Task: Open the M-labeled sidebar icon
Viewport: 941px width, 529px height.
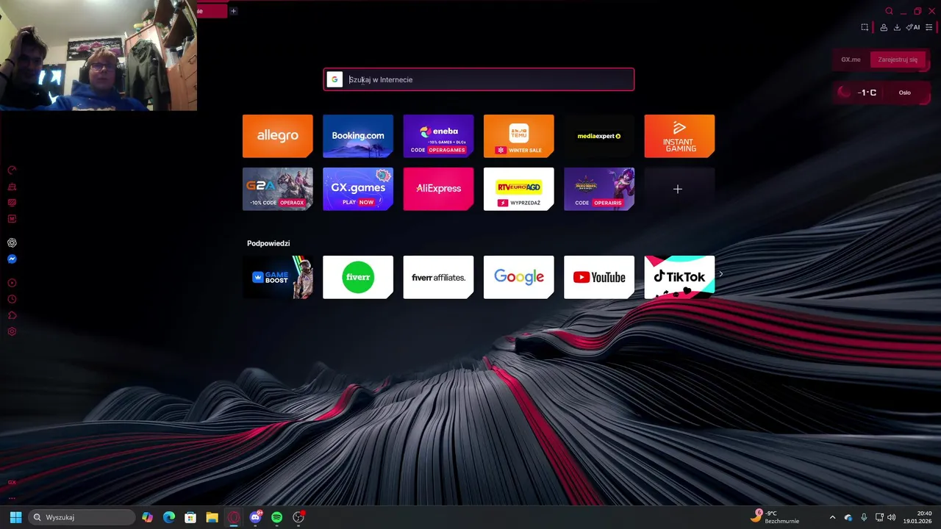Action: [12, 219]
